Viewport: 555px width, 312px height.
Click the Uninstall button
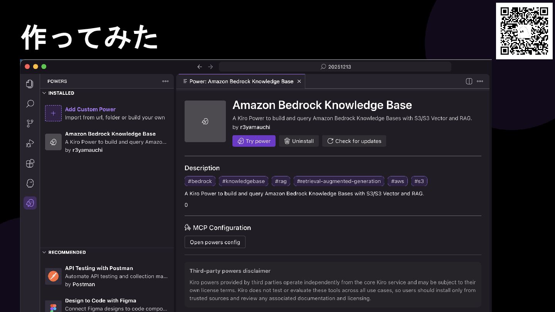coord(299,141)
